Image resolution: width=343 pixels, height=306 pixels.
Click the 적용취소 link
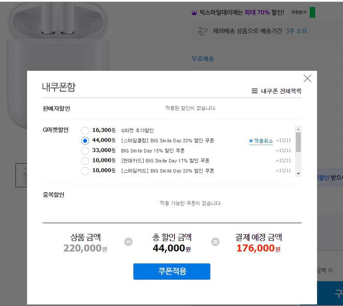click(263, 141)
